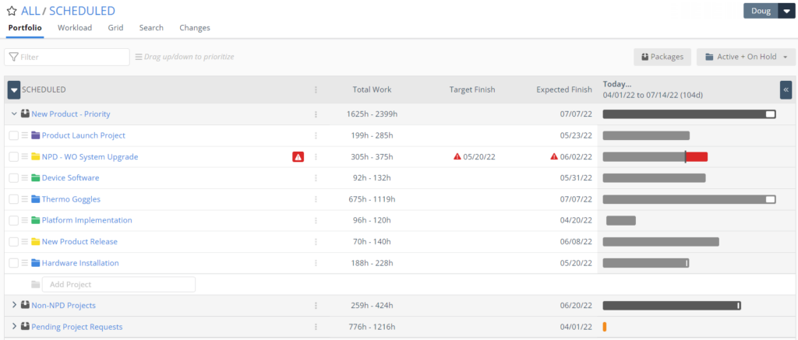Click the drag handle for Device Software row
This screenshot has width=798, height=340.
click(24, 178)
